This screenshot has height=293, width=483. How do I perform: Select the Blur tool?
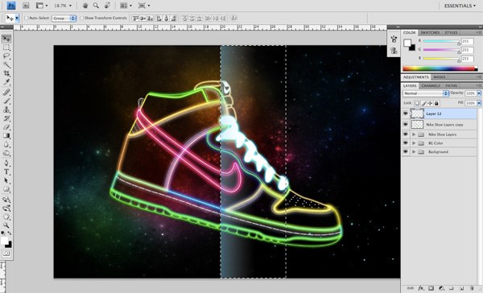tap(6, 145)
